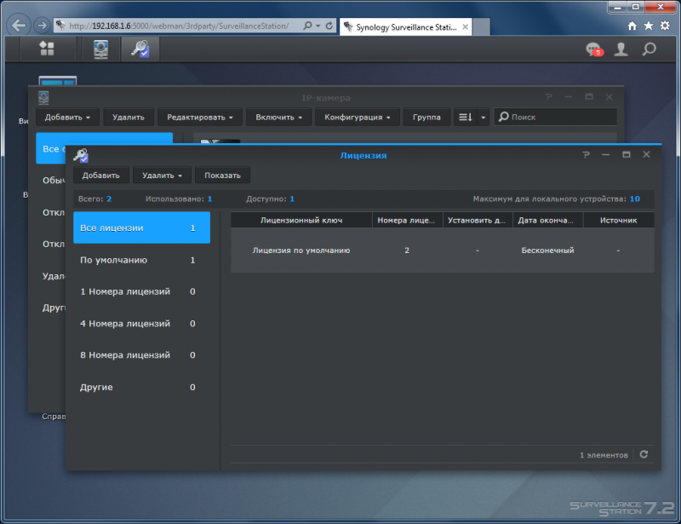Open the sort order dropdown arrow

click(x=483, y=117)
